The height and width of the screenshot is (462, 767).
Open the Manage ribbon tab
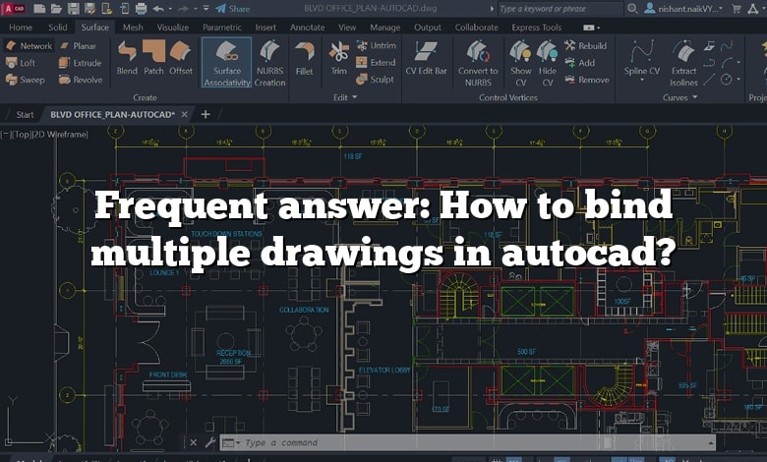(384, 28)
